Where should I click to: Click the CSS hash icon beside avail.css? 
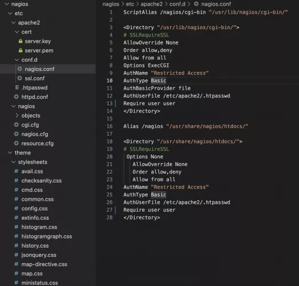coord(17,171)
